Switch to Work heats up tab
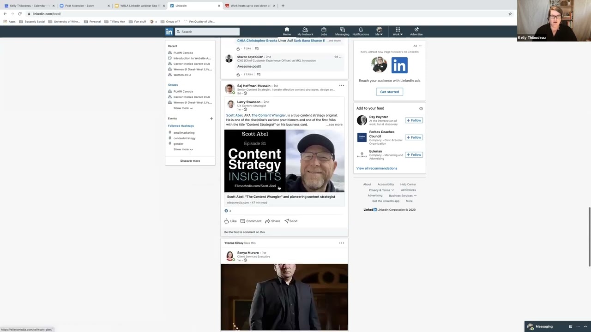 pos(250,6)
